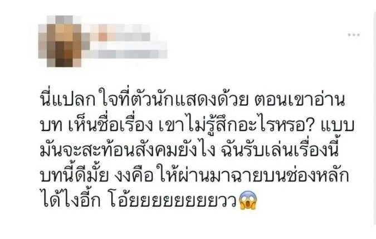This screenshot has width=376, height=239.
Task: Click the last line starting with ได้ไงอีก
Action: click(x=149, y=201)
